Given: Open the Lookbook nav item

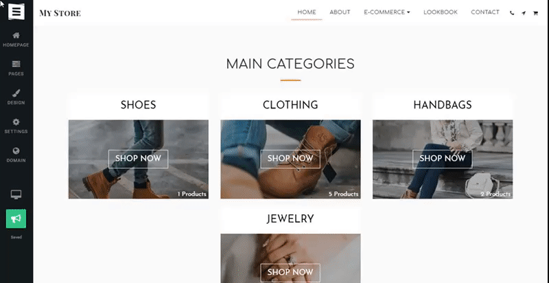Looking at the screenshot, I should (441, 12).
